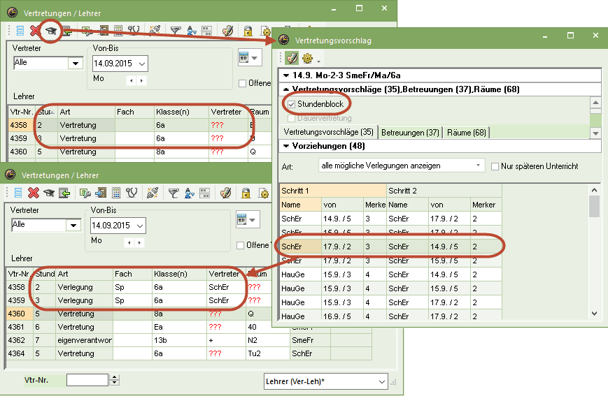Click list view icon in upper Vertretungen window
The width and height of the screenshot is (608, 396).
[x=20, y=30]
